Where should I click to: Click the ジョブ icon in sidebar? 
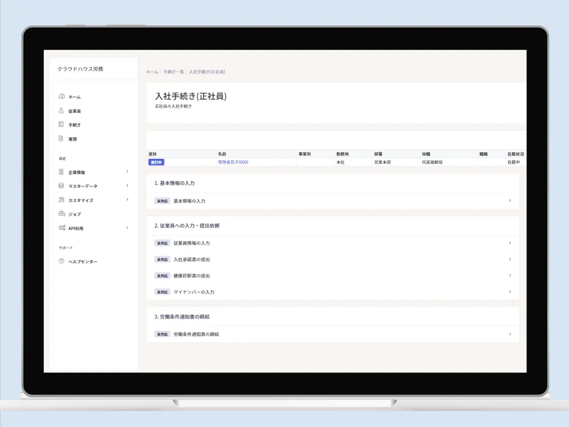point(62,214)
